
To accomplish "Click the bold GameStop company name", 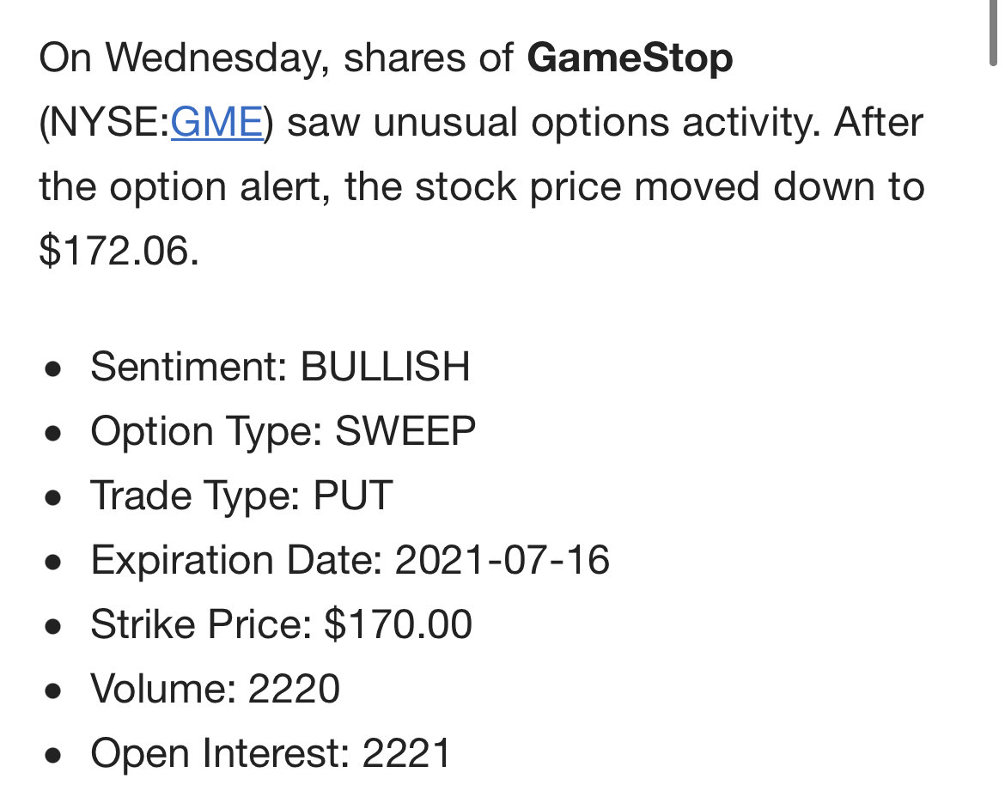I will click(x=630, y=58).
